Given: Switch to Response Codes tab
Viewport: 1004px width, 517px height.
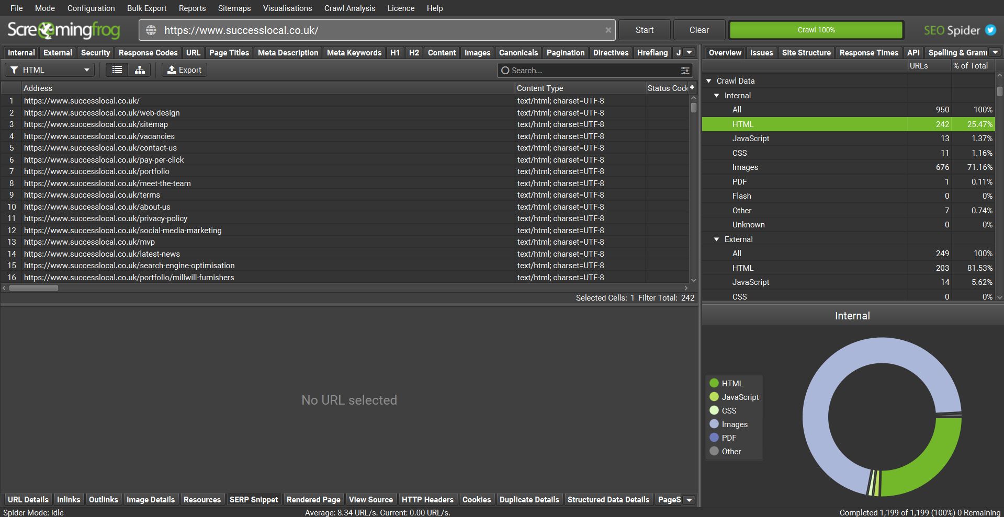Looking at the screenshot, I should (x=148, y=53).
